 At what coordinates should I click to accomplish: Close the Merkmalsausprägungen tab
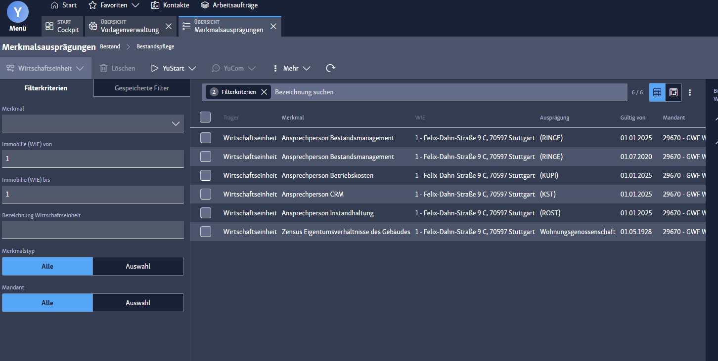273,26
